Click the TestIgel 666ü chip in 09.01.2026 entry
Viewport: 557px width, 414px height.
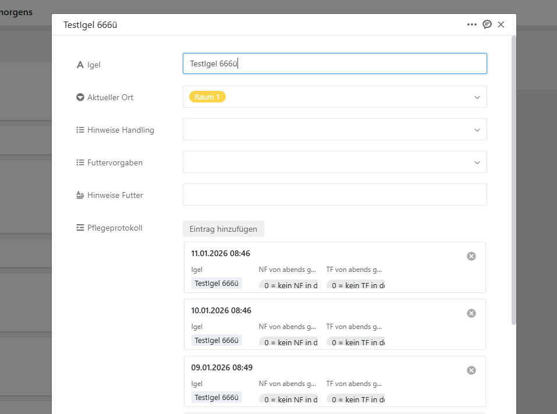217,397
